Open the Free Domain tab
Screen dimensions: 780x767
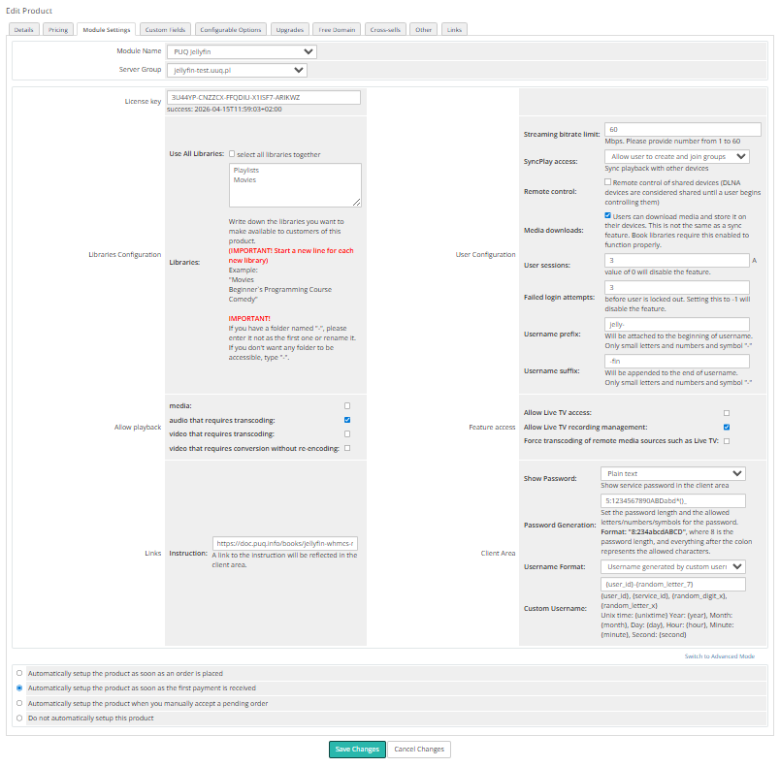(339, 30)
